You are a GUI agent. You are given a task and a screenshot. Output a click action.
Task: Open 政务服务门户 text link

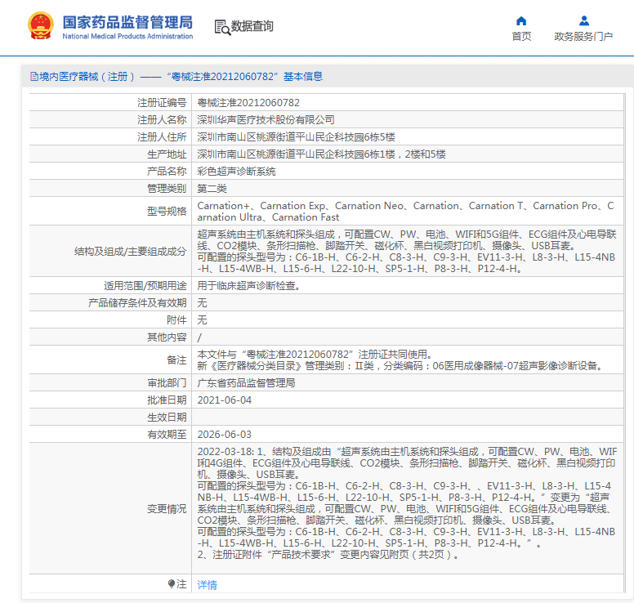583,37
